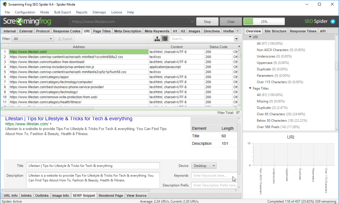This screenshot has height=204, width=339.
Task: Open the File menu
Action: pyautogui.click(x=7, y=12)
